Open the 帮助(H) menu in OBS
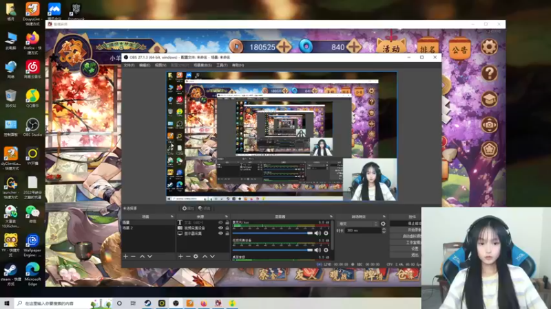The width and height of the screenshot is (551, 309). 238,65
